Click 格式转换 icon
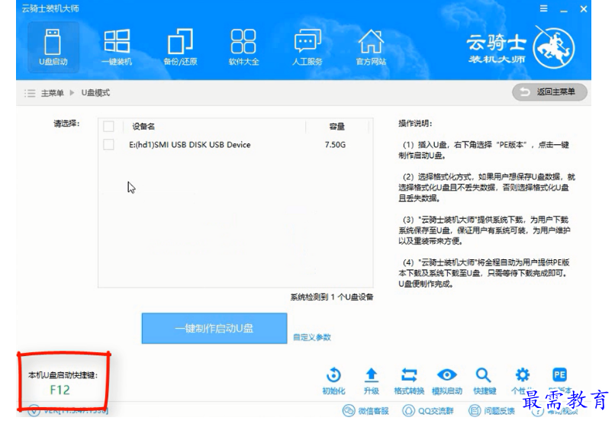615x424 pixels. pos(409,381)
